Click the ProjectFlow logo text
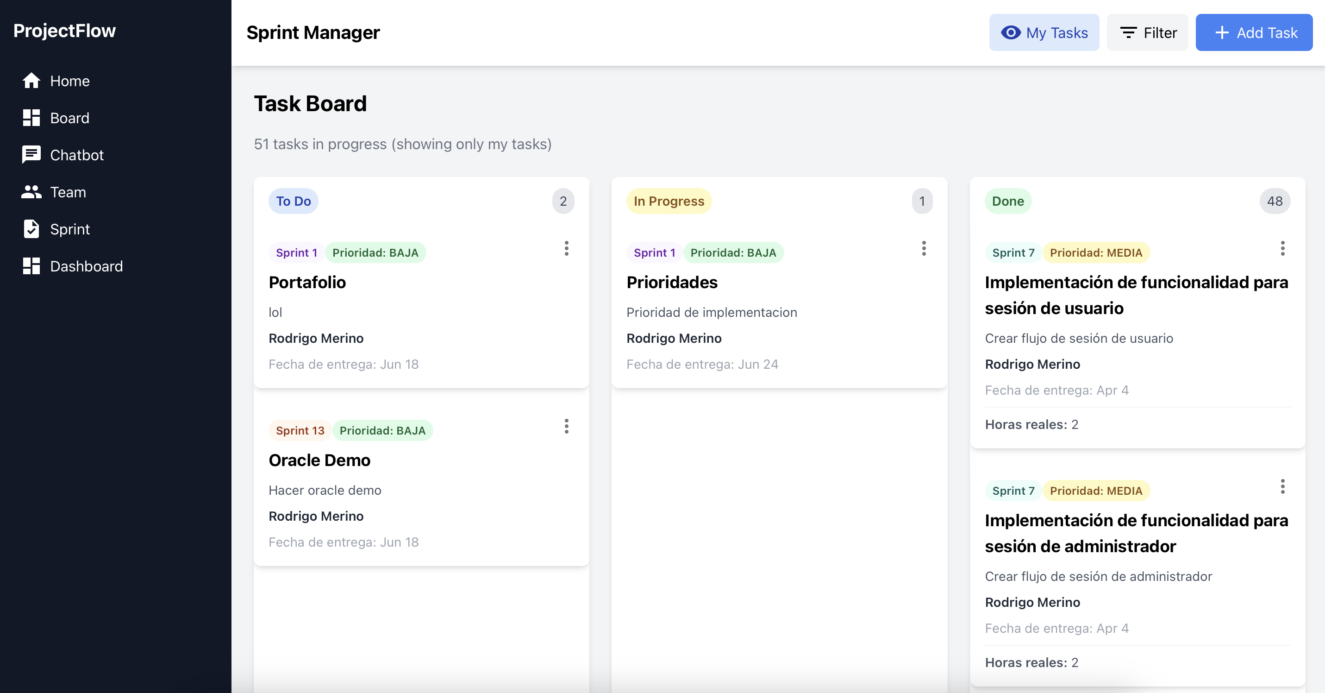The width and height of the screenshot is (1325, 693). click(x=64, y=31)
